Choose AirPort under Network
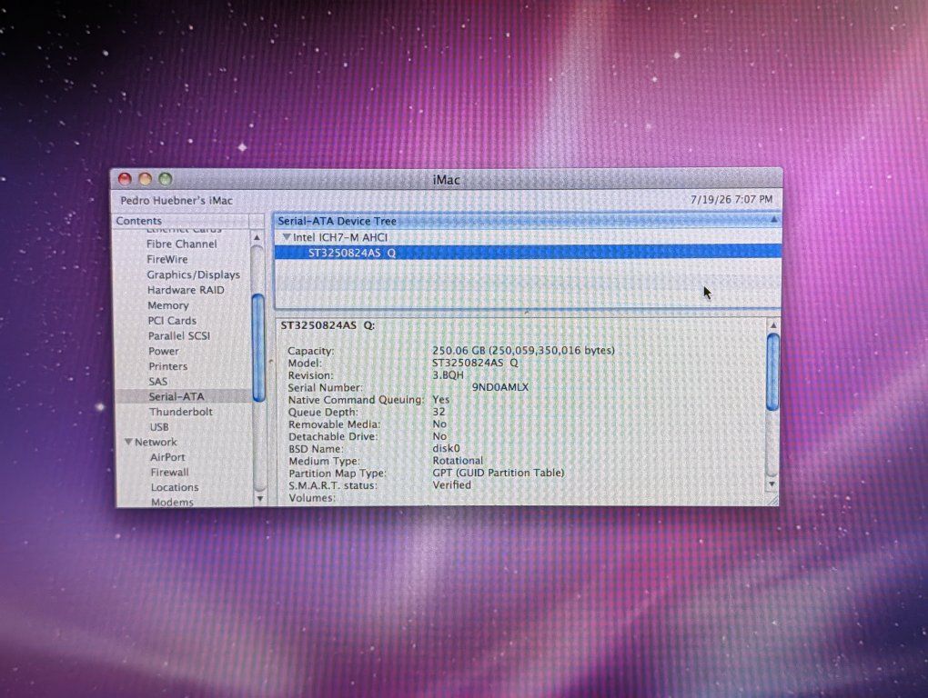 (x=167, y=457)
